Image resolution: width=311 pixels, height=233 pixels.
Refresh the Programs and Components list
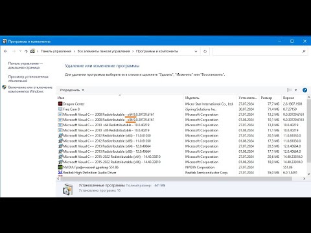[x=205, y=51]
